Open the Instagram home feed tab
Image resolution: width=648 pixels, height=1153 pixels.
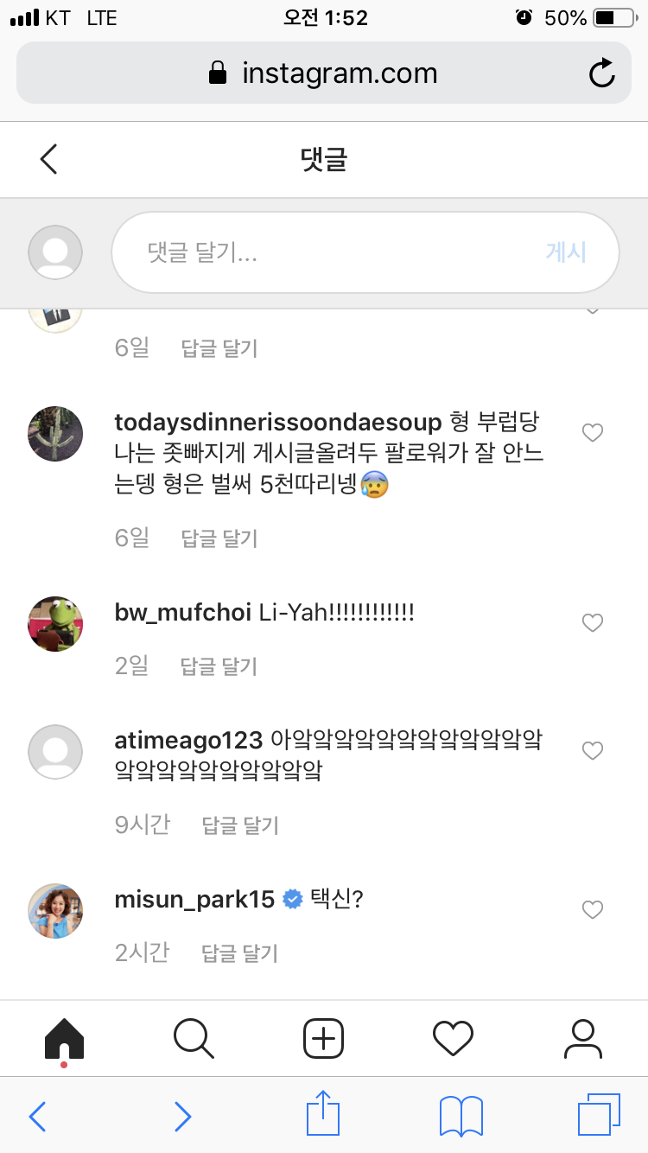tap(65, 1038)
